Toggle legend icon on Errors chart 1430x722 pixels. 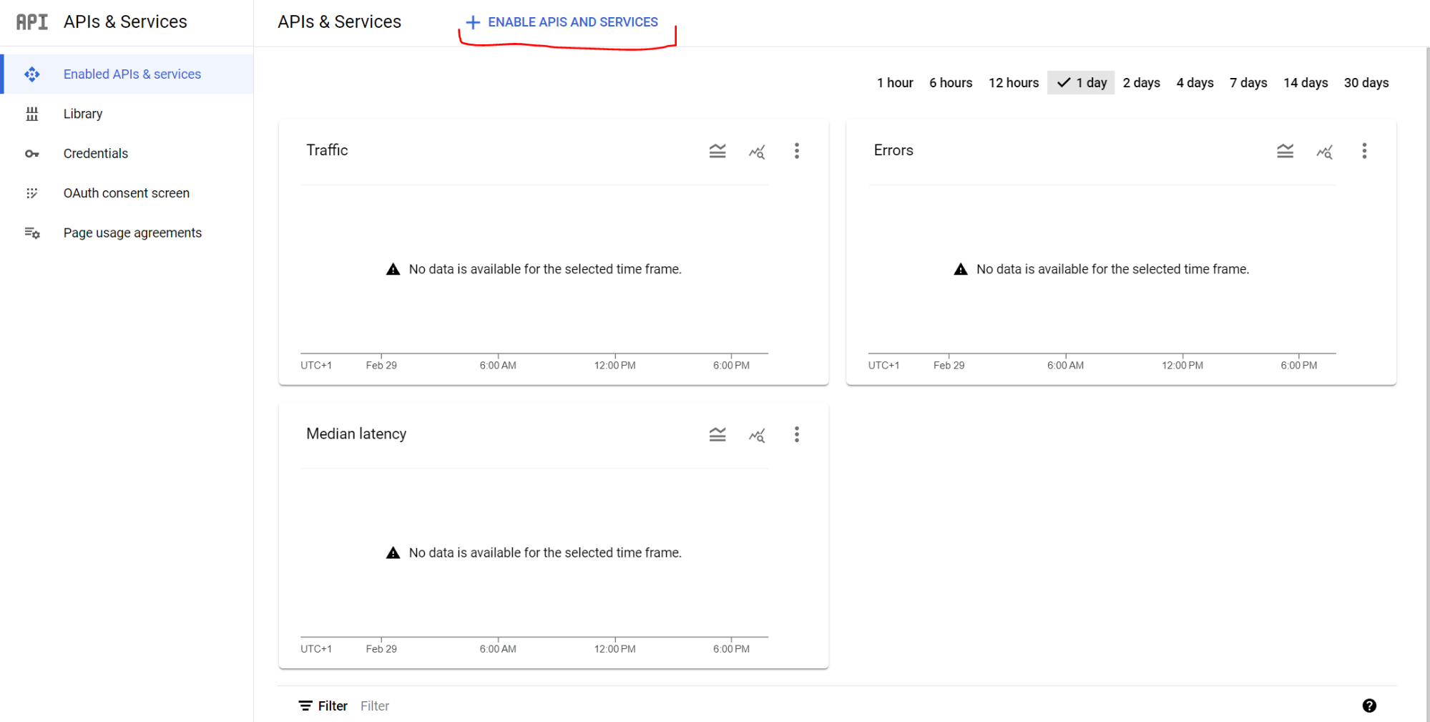pyautogui.click(x=1285, y=151)
